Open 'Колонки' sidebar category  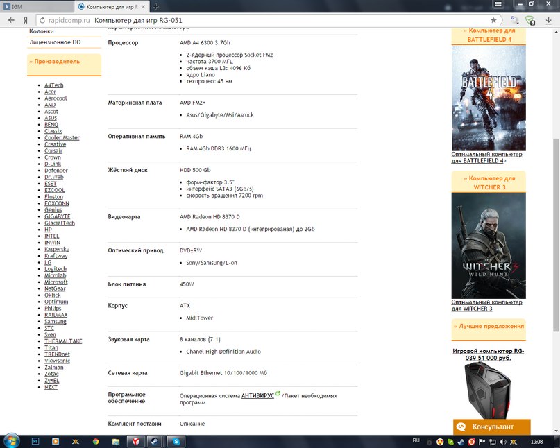click(42, 31)
